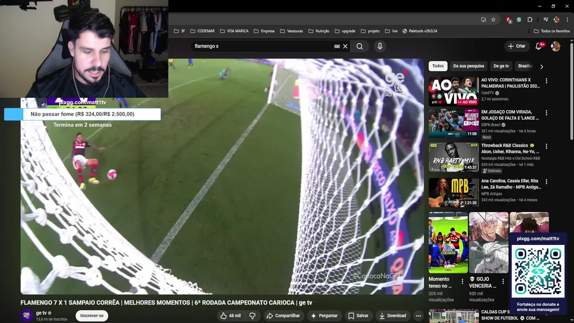
Task: Open options menu for ESPN Brasil video
Action: click(546, 113)
